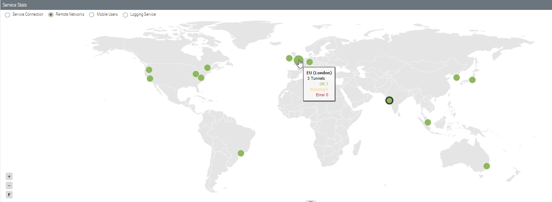Image resolution: width=552 pixels, height=202 pixels.
Task: Select the Service Connection radio button
Action: [8, 15]
